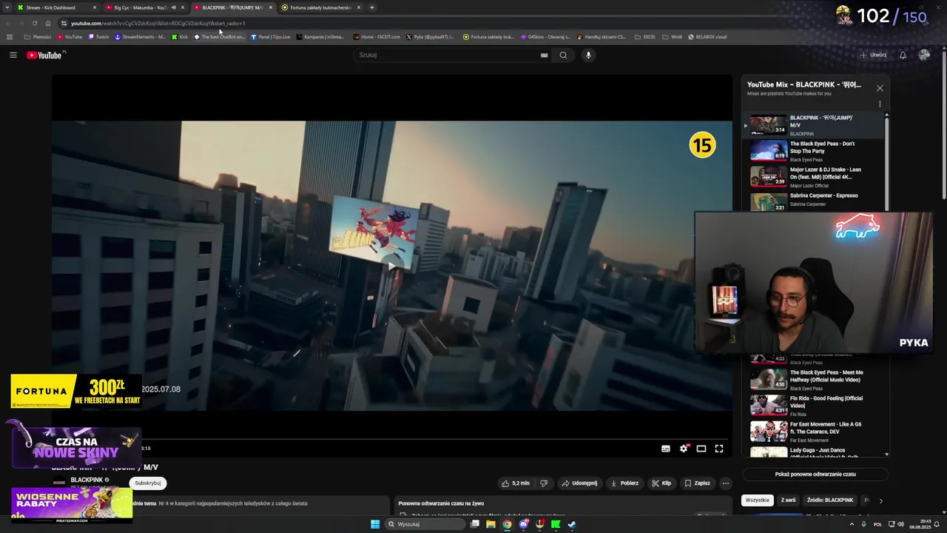Toggle subtitles on the video player
This screenshot has width=947, height=533.
(666, 449)
